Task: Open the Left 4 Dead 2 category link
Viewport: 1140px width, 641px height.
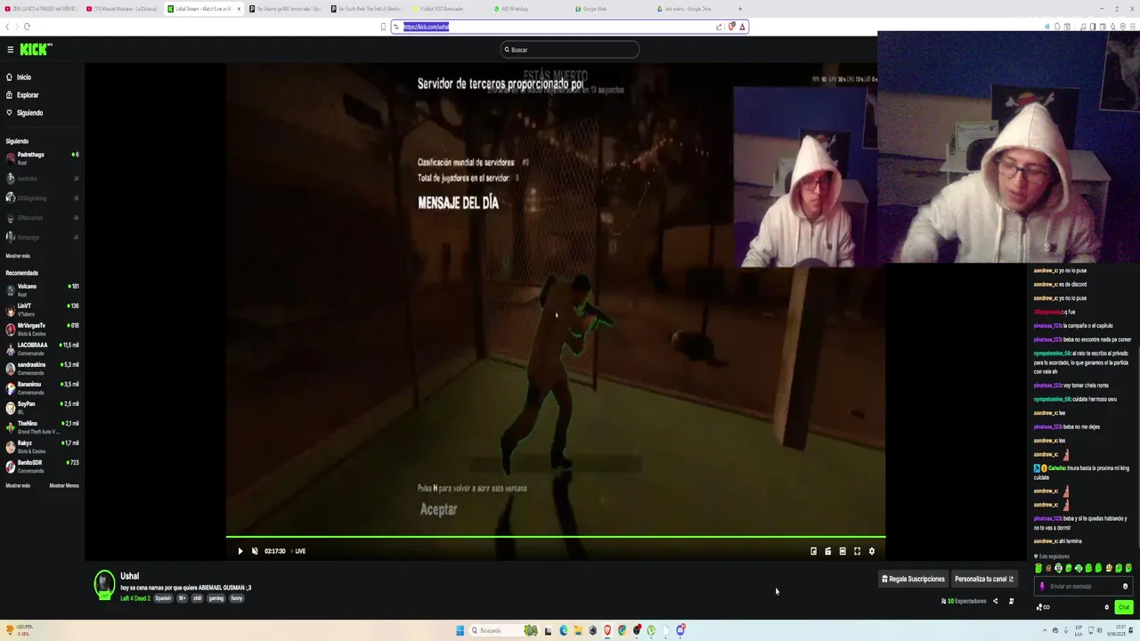Action: [x=135, y=598]
